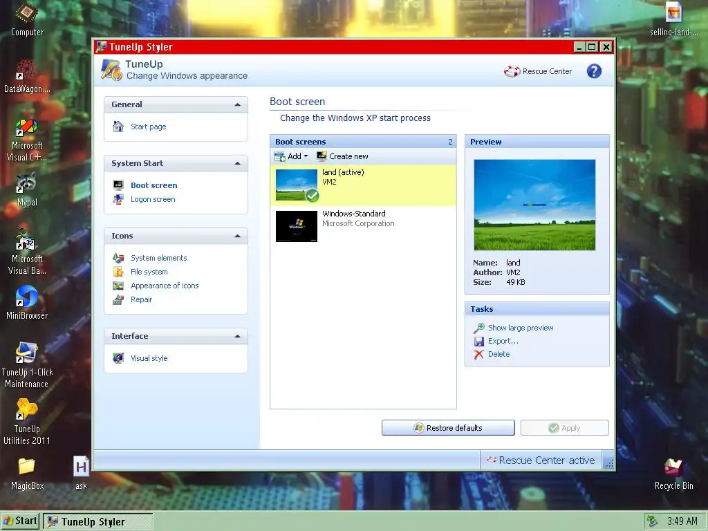708x531 pixels.
Task: Click the Rescue Center header link
Action: coord(547,71)
